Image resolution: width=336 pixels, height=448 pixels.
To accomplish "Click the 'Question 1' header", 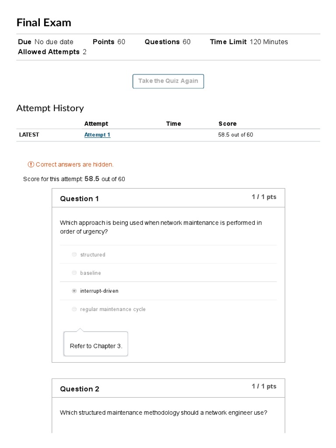I will 79,199.
